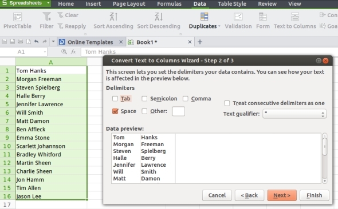Screen dimensions: 338x209
Task: Open a new document tab with plus
Action: [200, 42]
